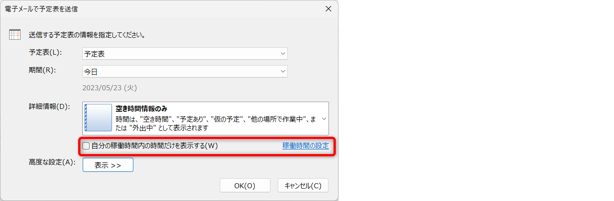Expand the 詳細情報 chevron arrow
Viewport: 614px width, 201px height.
point(324,119)
